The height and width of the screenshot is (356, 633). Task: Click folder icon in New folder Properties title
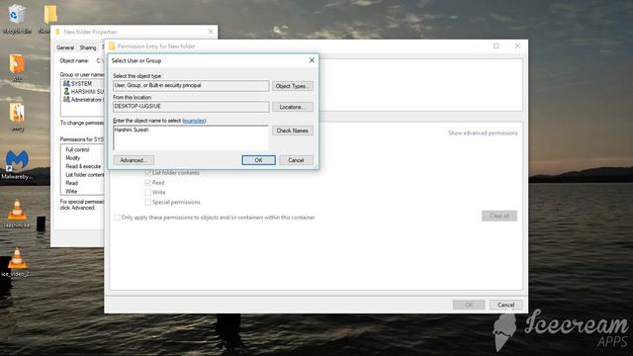(x=57, y=32)
